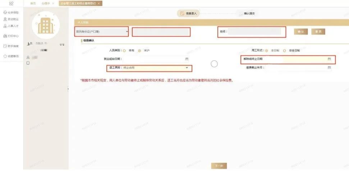This screenshot has height=171, width=349.
Task: Select the 来沪 radio option
Action: pyautogui.click(x=139, y=51)
